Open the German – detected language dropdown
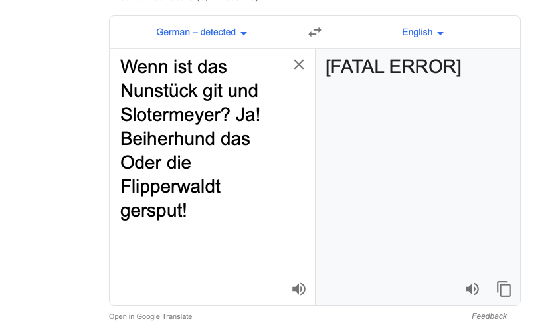Image resolution: width=558 pixels, height=335 pixels. click(x=201, y=33)
